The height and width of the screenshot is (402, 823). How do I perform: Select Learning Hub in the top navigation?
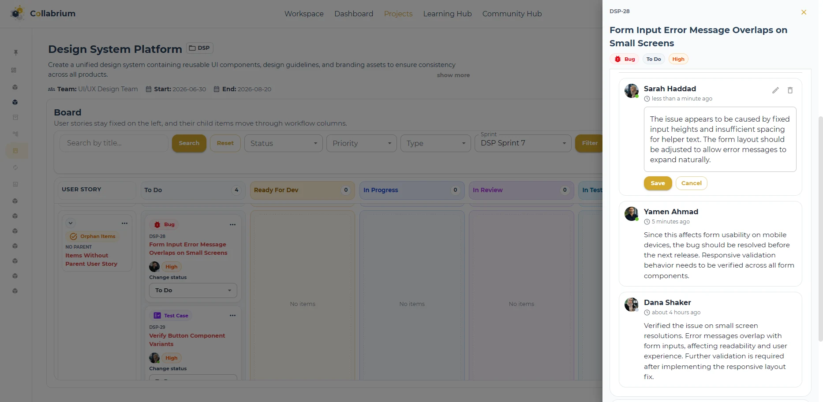tap(447, 14)
